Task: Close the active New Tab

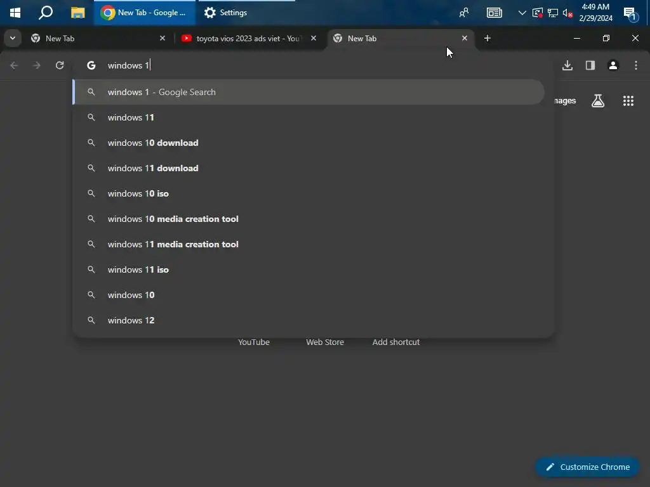Action: pos(465,38)
